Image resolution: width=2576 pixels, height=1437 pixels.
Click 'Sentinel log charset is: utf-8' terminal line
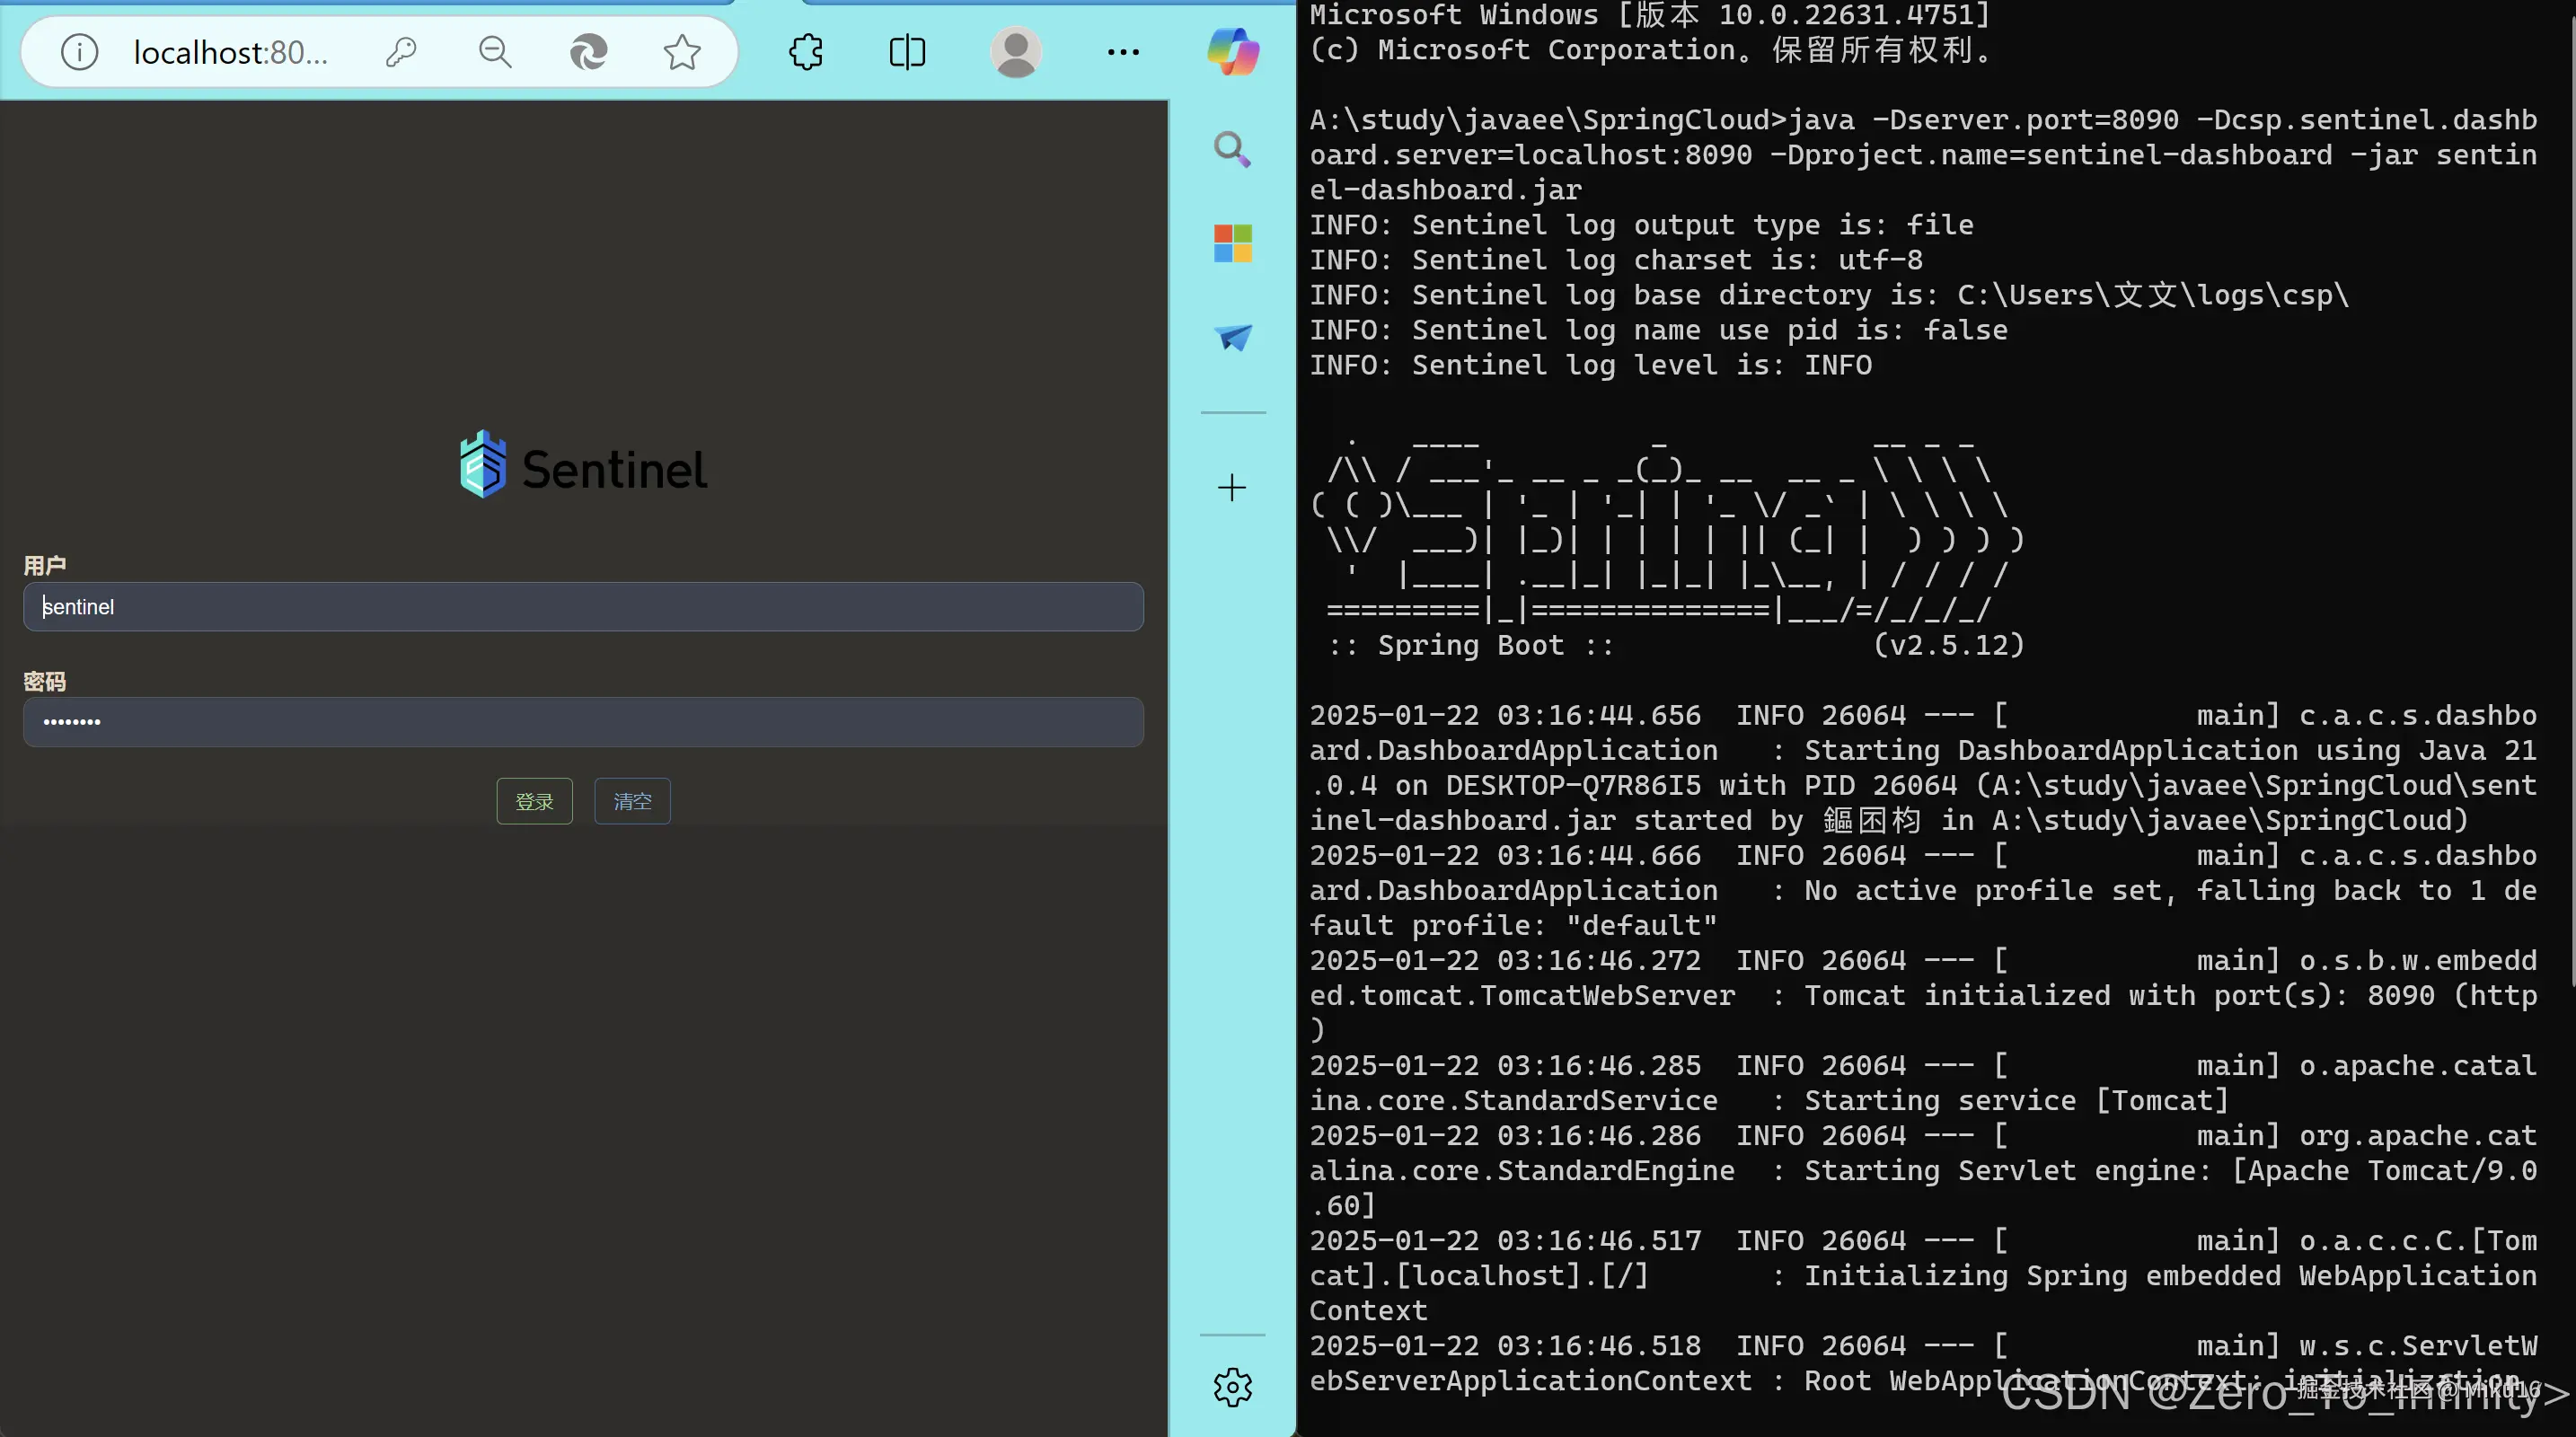(1616, 260)
